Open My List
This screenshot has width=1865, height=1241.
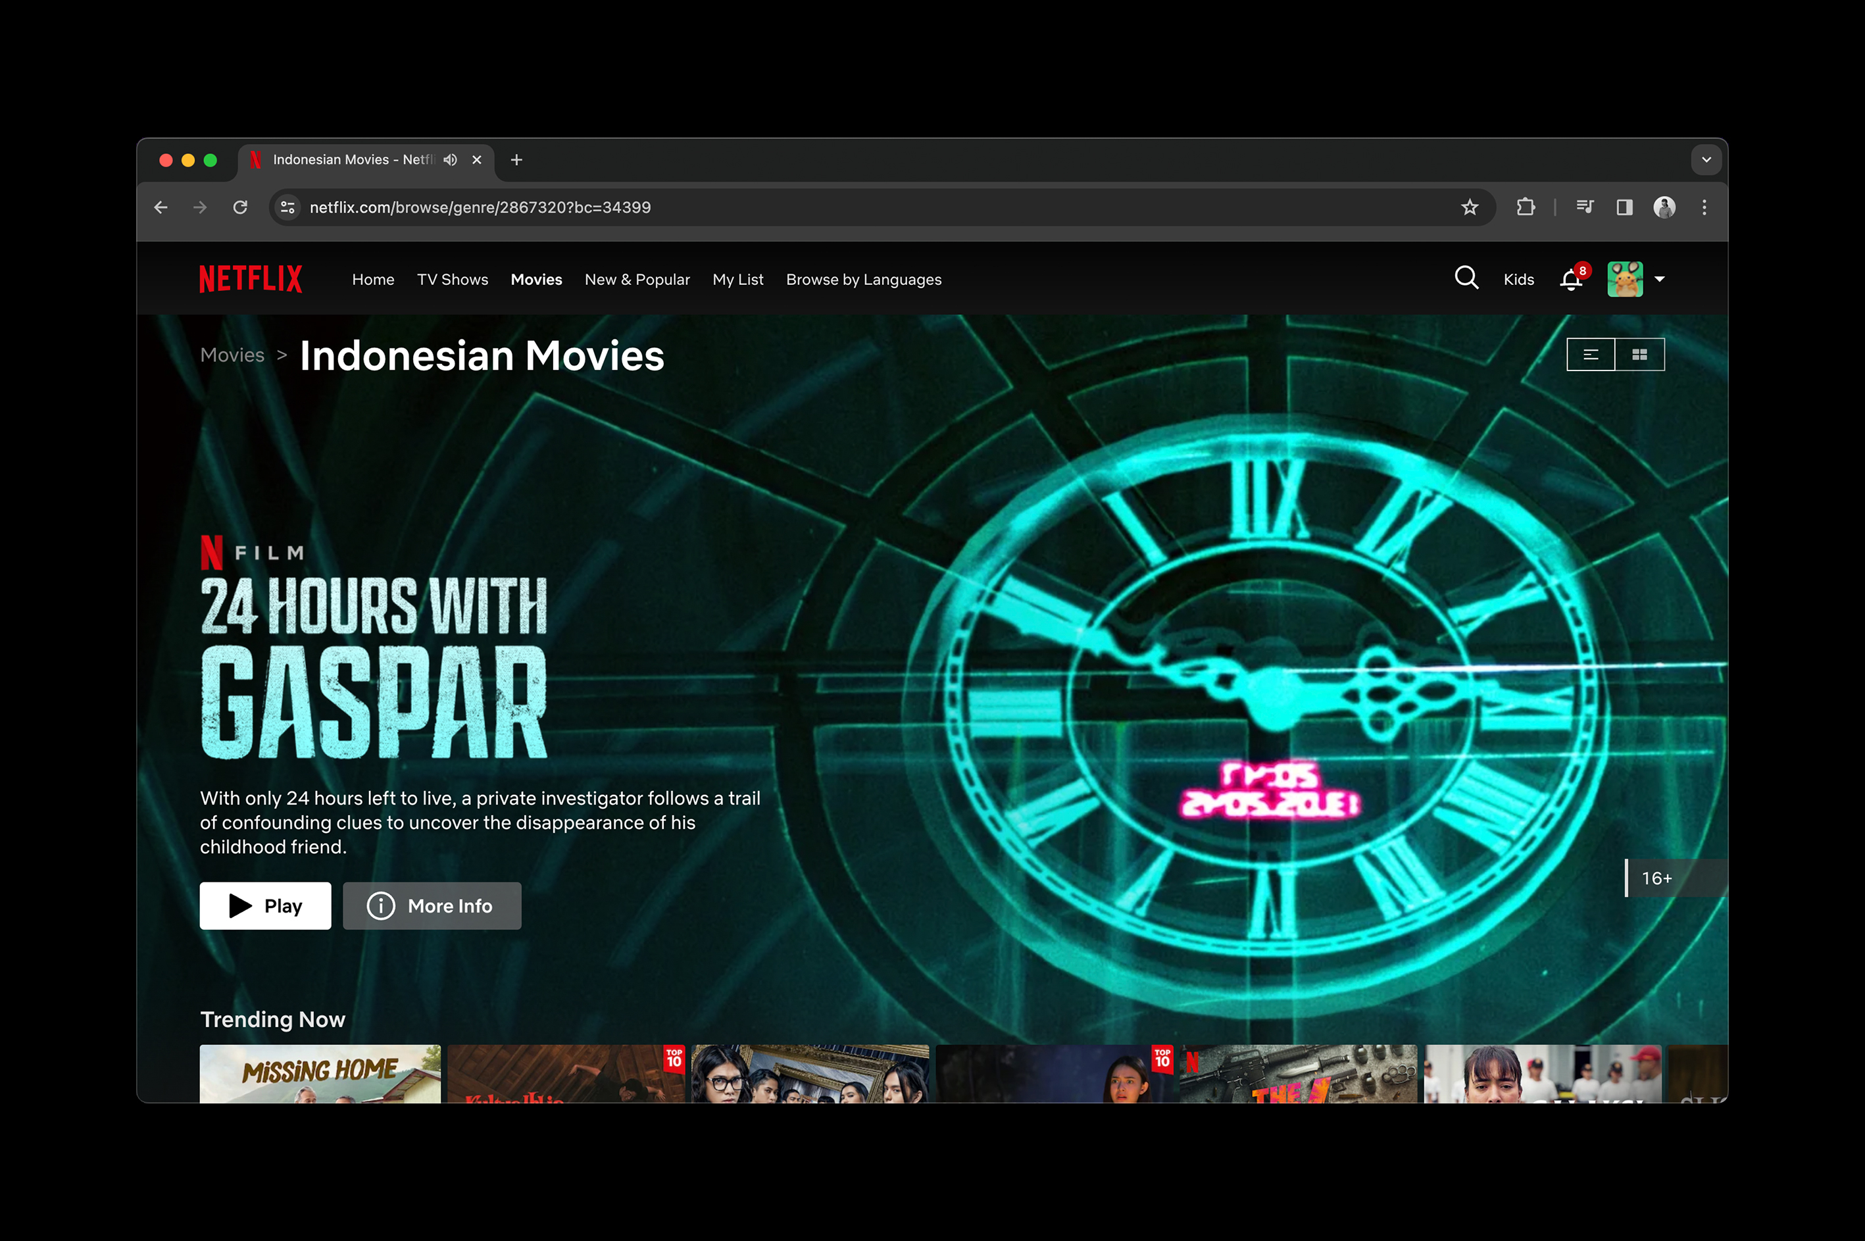(x=738, y=280)
